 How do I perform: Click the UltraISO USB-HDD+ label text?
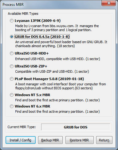[32, 53]
